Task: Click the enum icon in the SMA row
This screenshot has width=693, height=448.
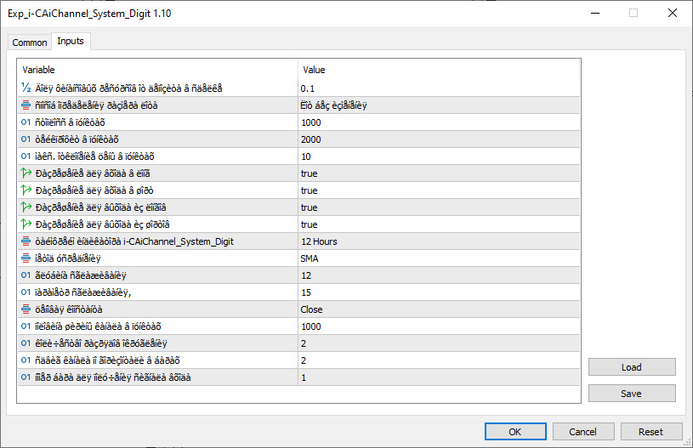Action: tap(26, 258)
